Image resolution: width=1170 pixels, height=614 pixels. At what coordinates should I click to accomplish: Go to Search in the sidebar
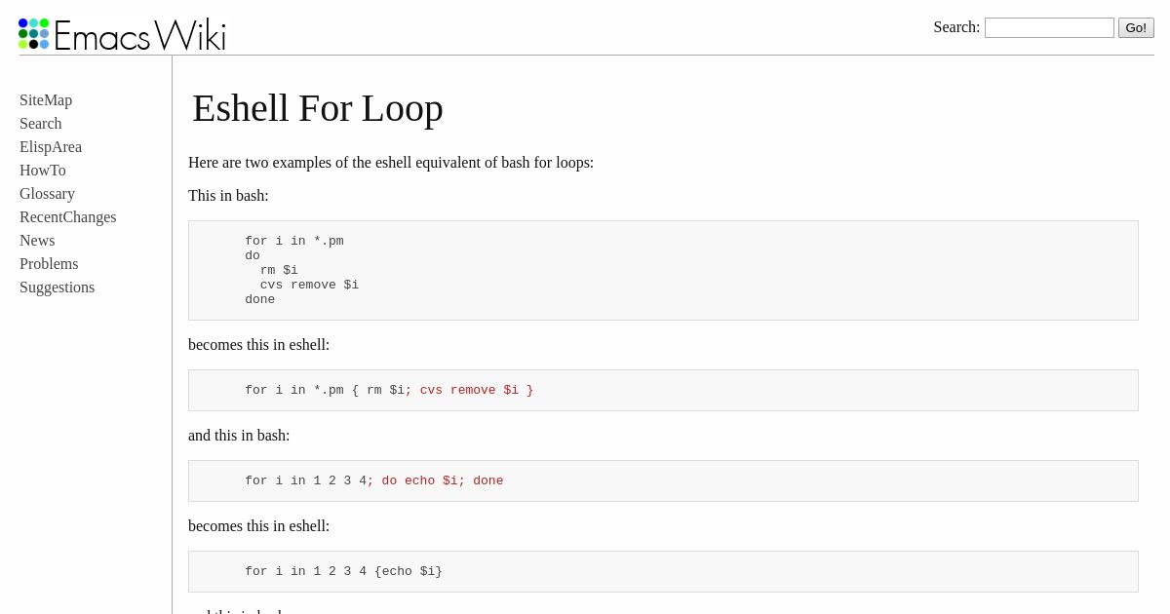point(41,124)
